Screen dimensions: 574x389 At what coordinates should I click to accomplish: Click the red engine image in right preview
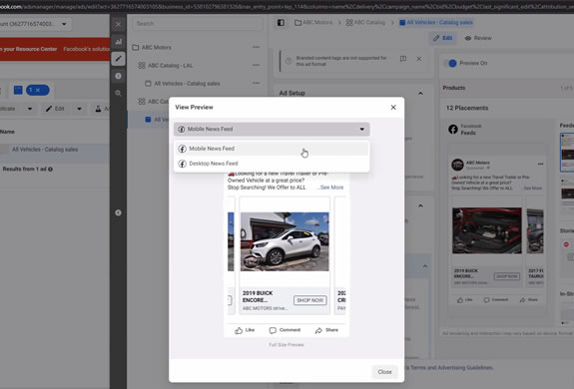tap(486, 230)
